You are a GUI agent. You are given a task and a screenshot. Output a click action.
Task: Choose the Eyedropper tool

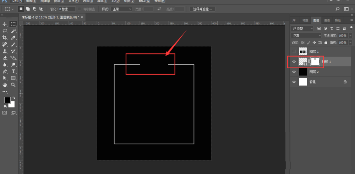(13, 37)
